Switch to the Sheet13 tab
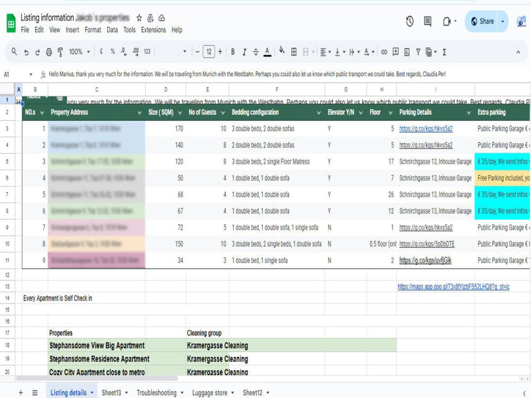Image resolution: width=531 pixels, height=398 pixels. pyautogui.click(x=115, y=393)
